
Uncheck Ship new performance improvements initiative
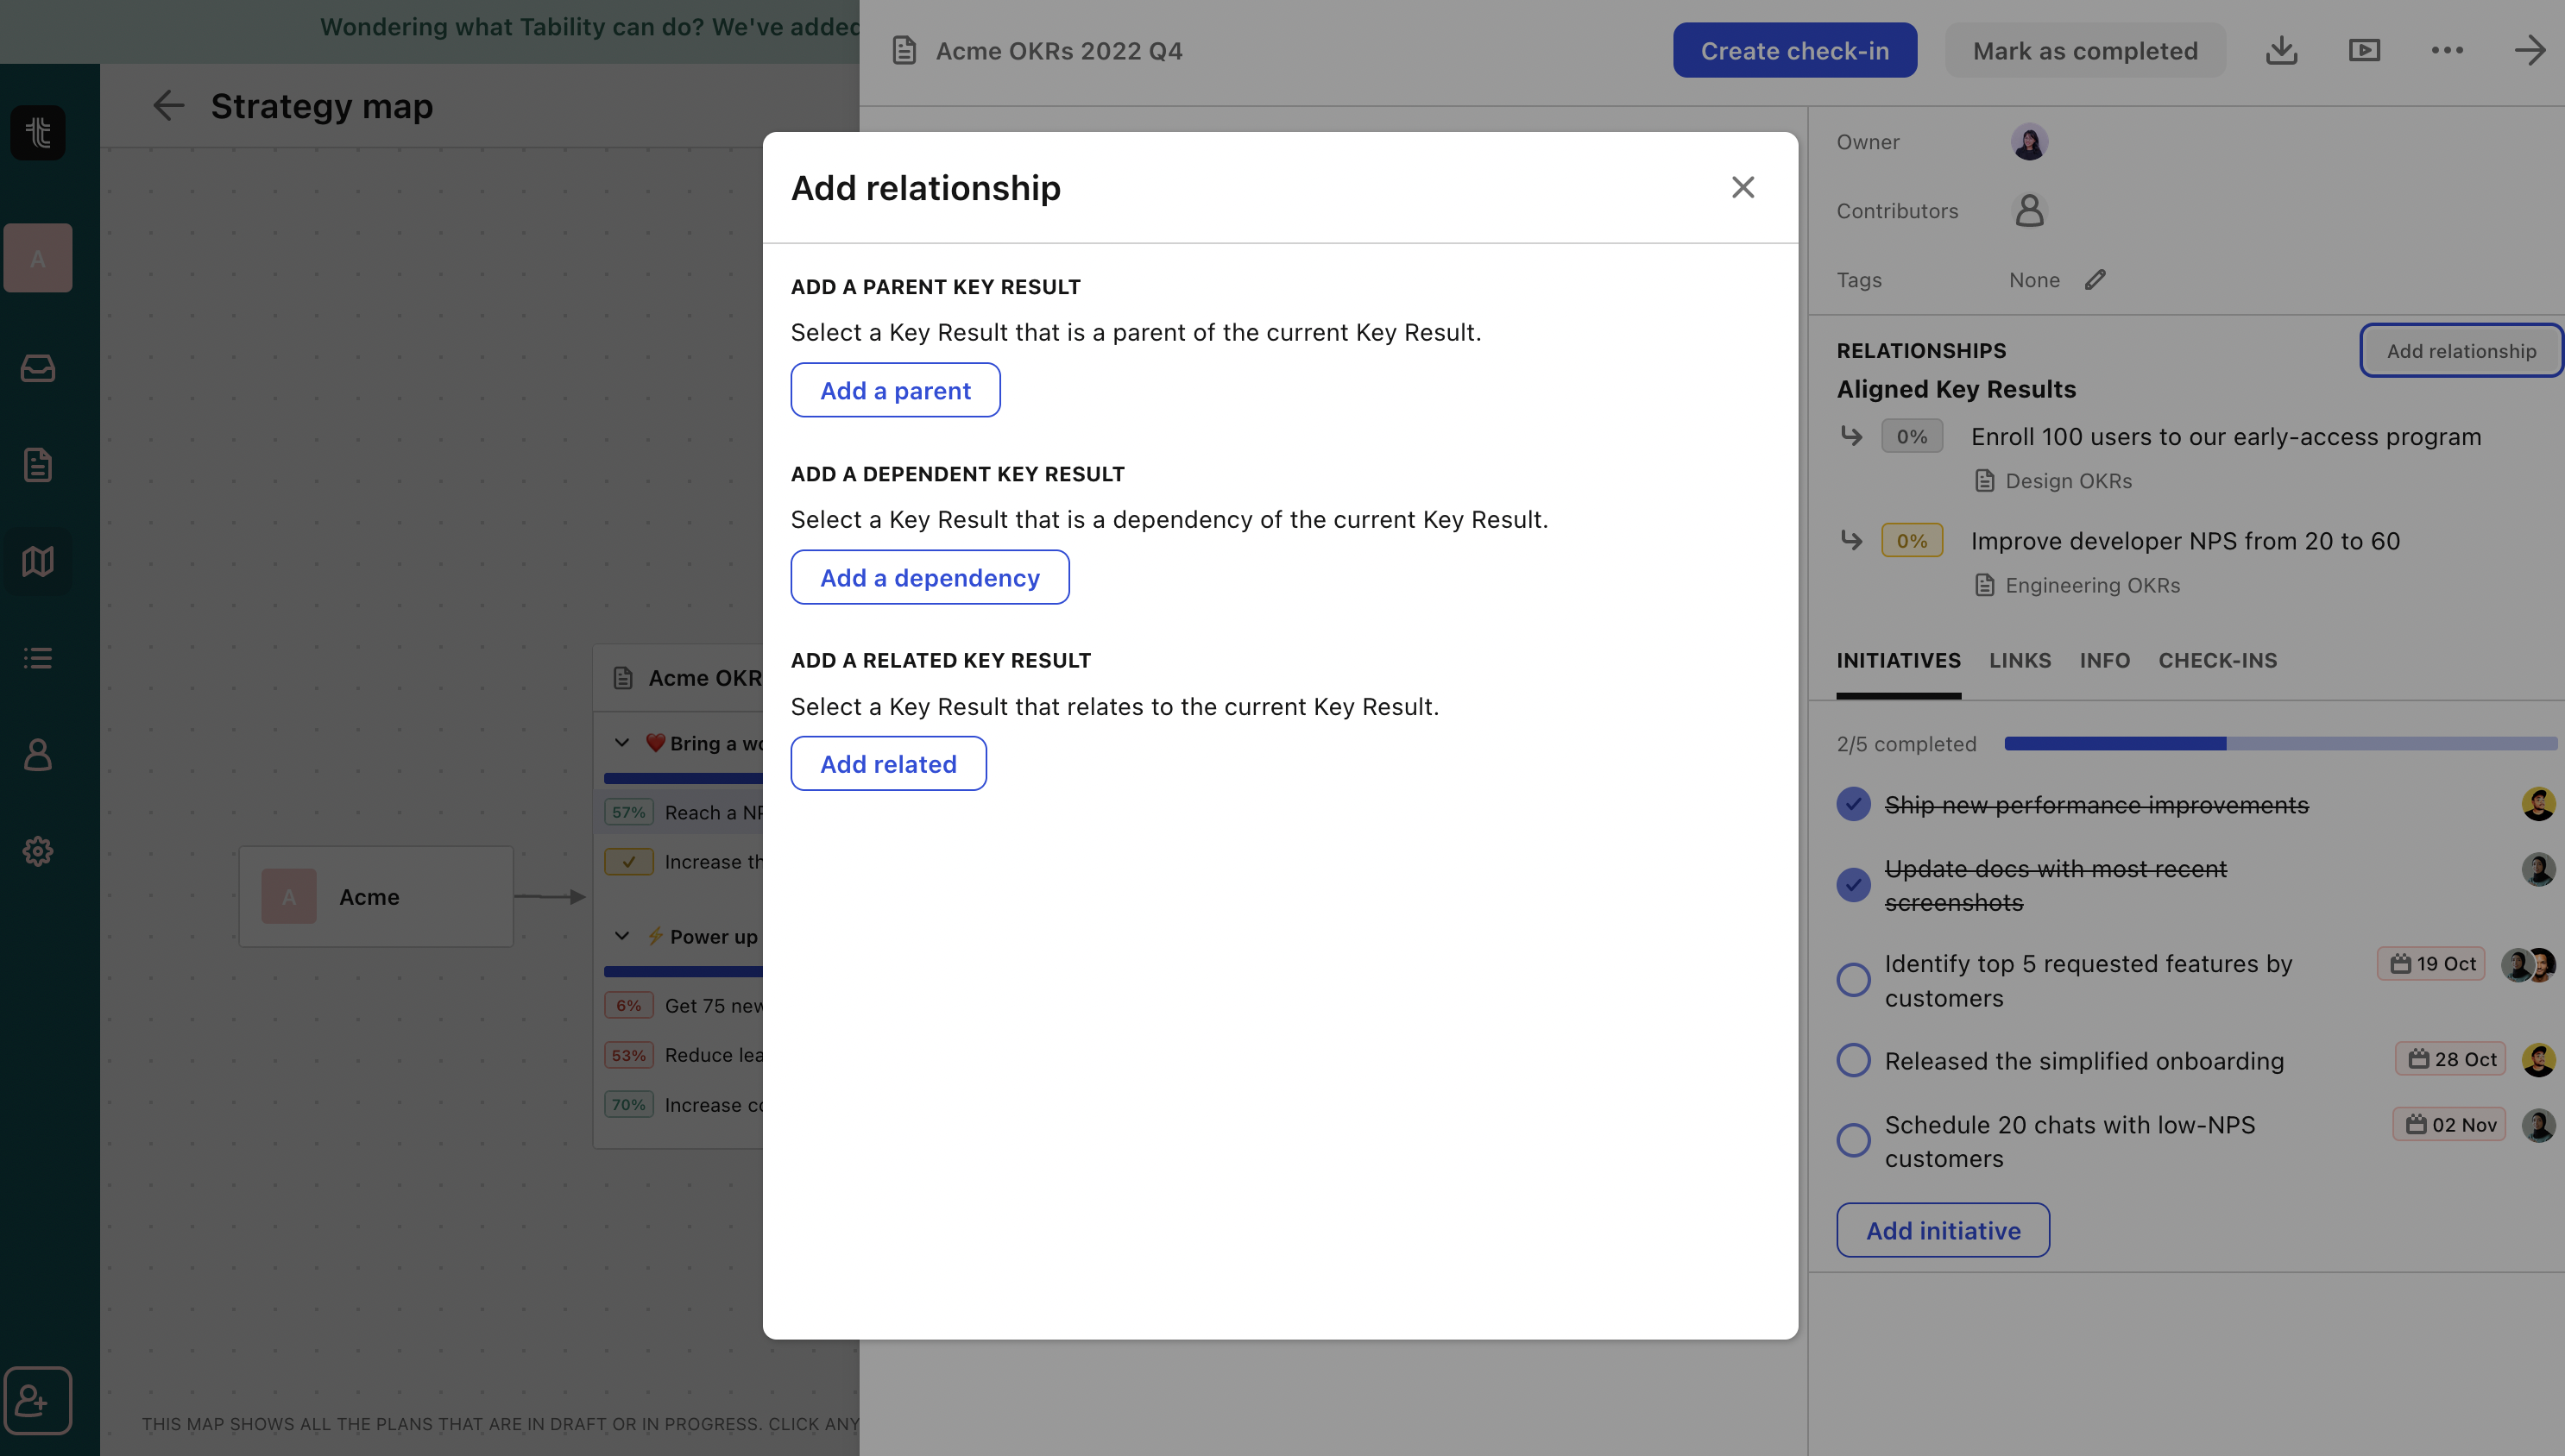[1853, 804]
